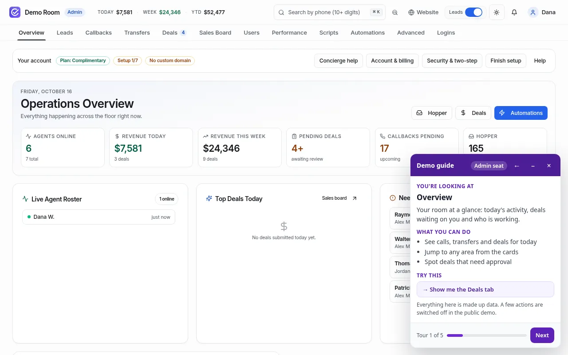Minimize the Demo guide panel
This screenshot has width=568, height=355.
533,166
